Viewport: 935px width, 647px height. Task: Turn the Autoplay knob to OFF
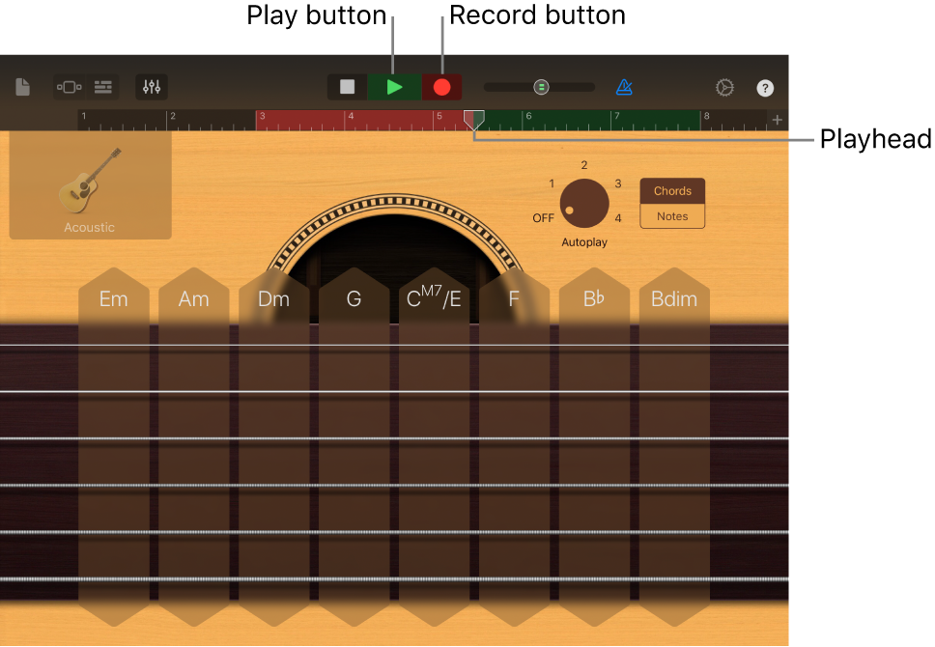coord(543,218)
